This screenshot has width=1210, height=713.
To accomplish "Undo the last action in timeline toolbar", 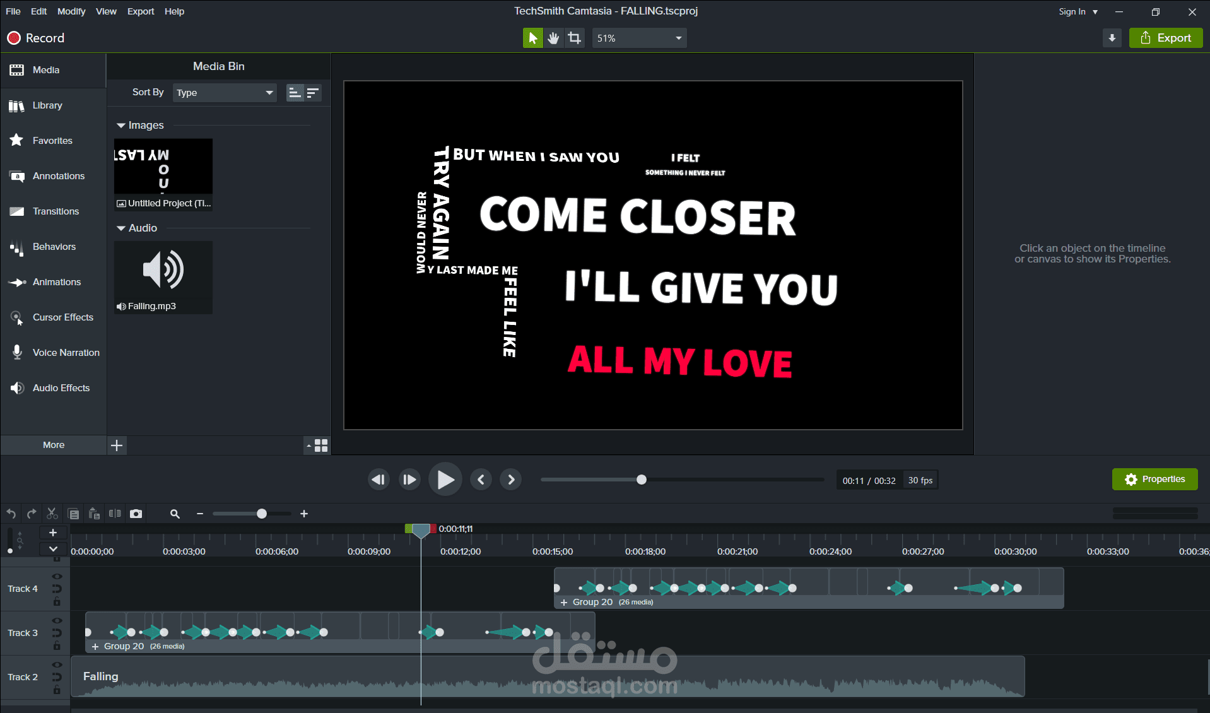I will 11,514.
